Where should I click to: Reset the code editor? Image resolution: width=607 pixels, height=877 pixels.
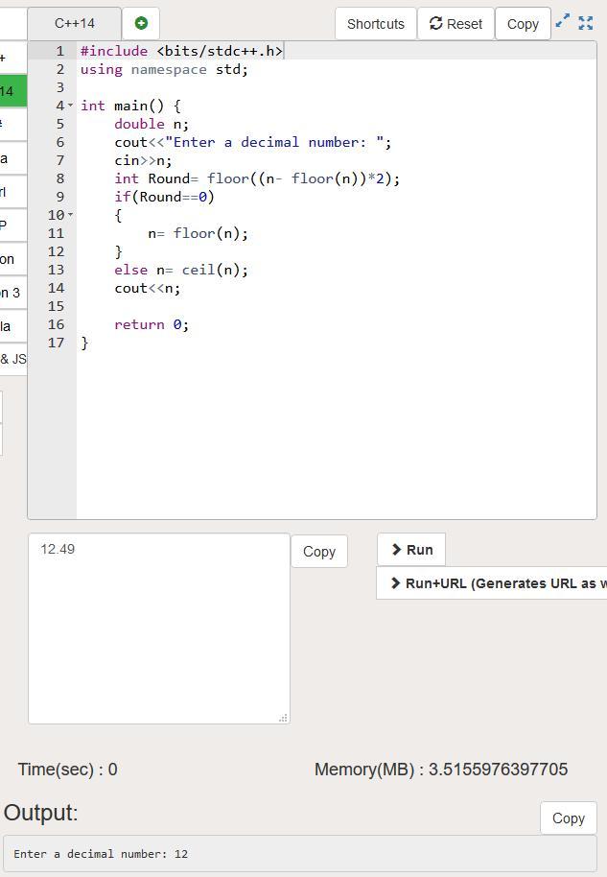pyautogui.click(x=455, y=24)
